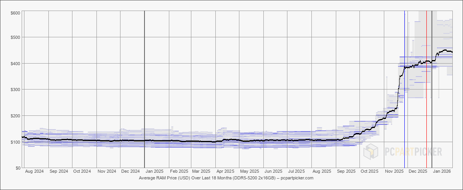The height and width of the screenshot is (190, 463).
Task: Click the $500 y-axis label
Action: [x=16, y=37]
